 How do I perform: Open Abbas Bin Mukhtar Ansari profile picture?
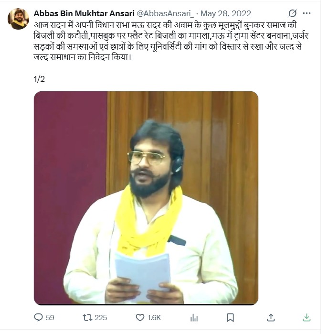pos(18,19)
